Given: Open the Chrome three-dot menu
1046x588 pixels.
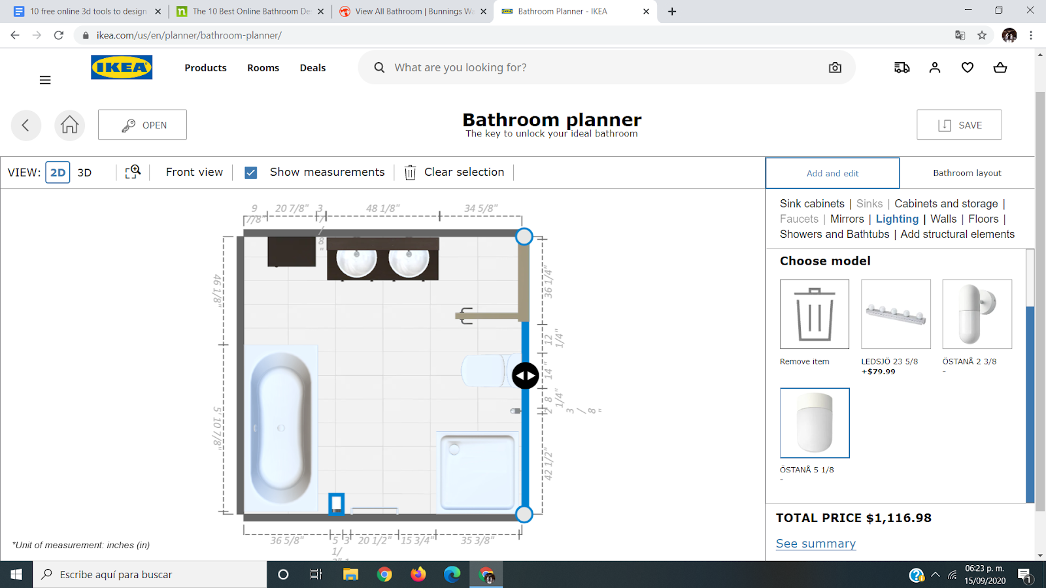Looking at the screenshot, I should click(x=1031, y=35).
